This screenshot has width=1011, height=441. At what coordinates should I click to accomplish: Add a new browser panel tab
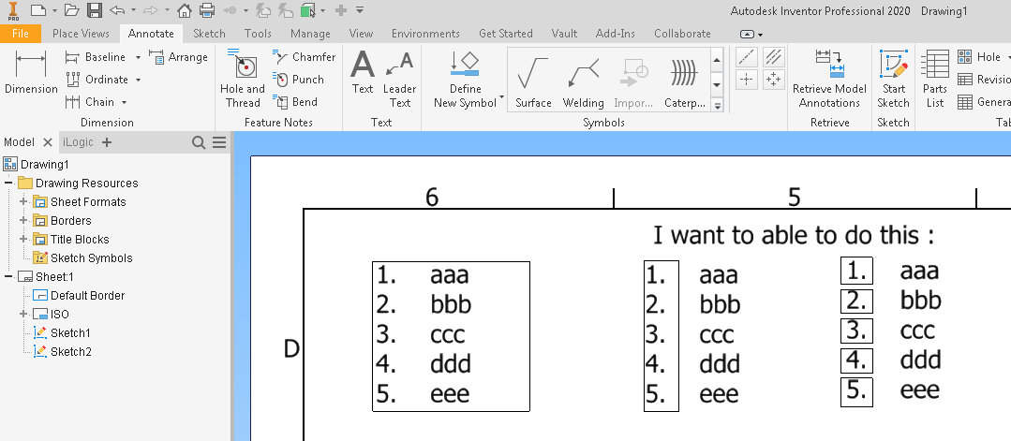tap(107, 142)
